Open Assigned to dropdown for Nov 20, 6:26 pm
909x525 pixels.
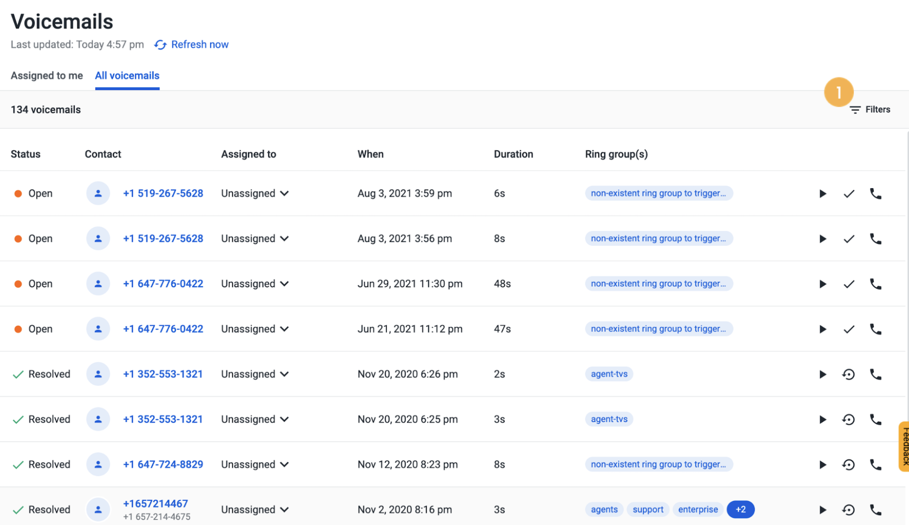[x=255, y=374]
